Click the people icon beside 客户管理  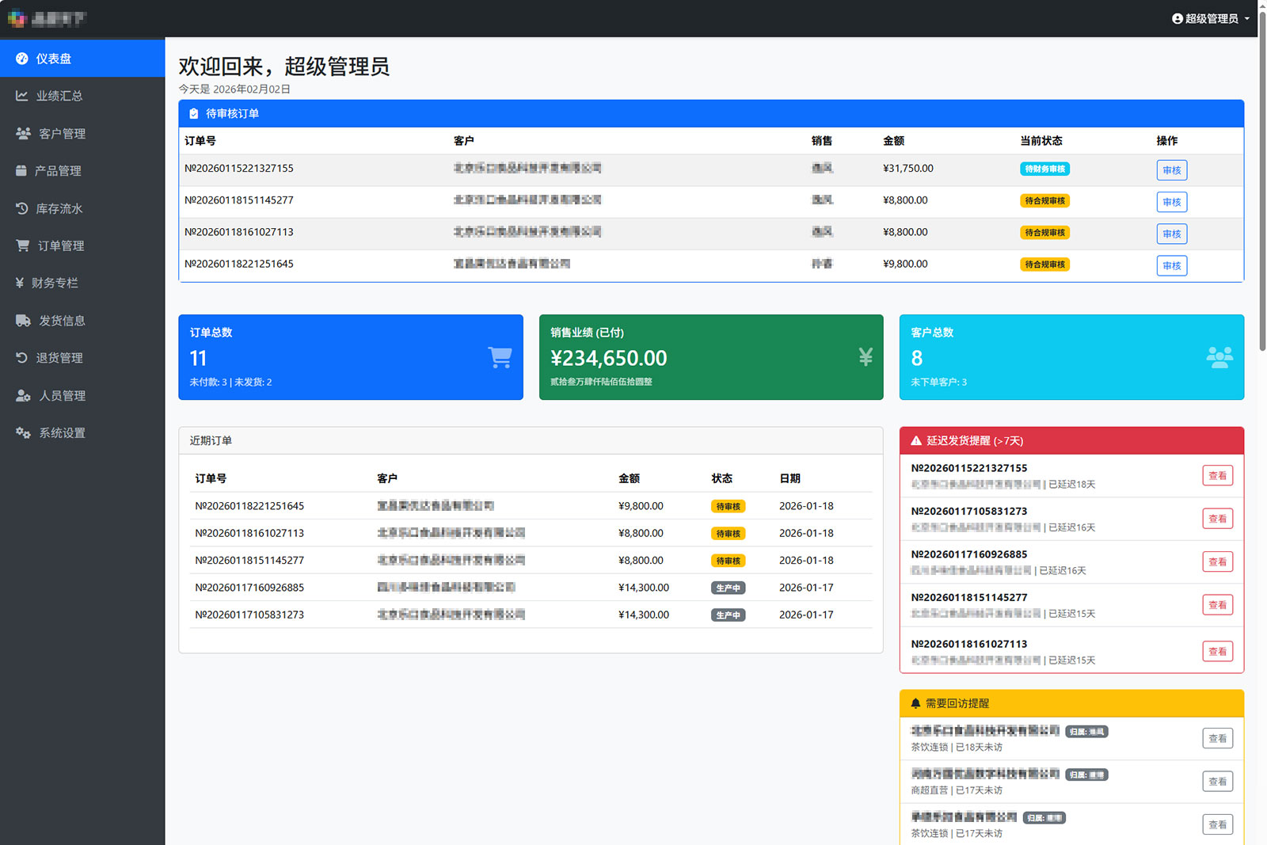(x=23, y=134)
